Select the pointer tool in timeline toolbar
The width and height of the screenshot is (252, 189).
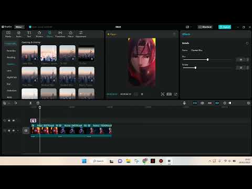tap(5, 103)
